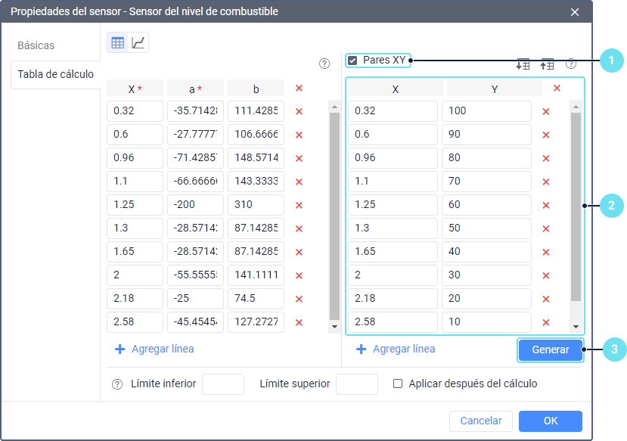Delete all rows using left table header X
The height and width of the screenshot is (441, 627).
point(299,89)
